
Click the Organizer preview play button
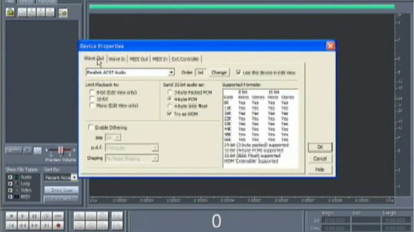coord(27,150)
